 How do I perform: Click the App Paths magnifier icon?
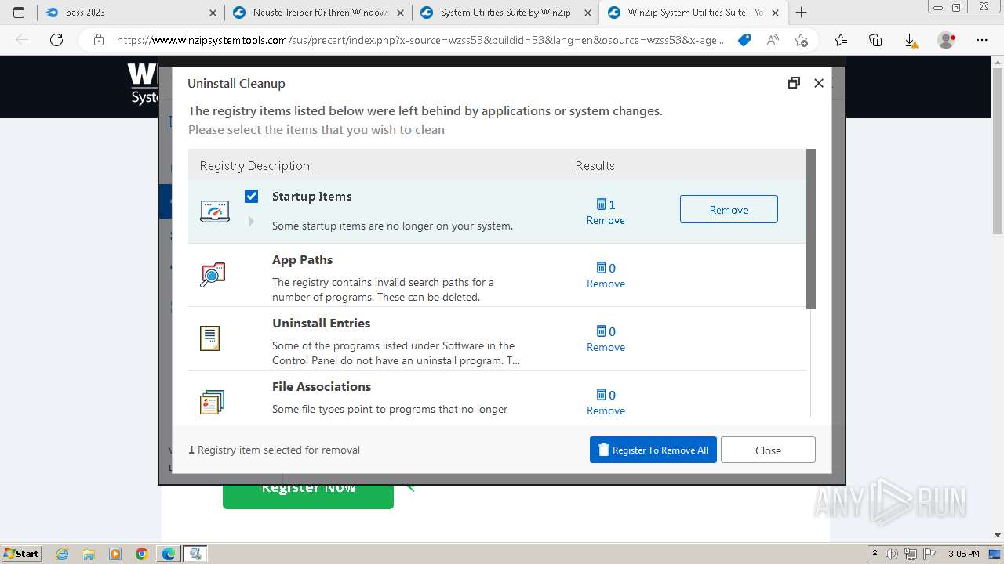pyautogui.click(x=213, y=275)
